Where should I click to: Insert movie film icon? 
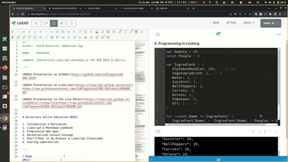[x=108, y=32]
